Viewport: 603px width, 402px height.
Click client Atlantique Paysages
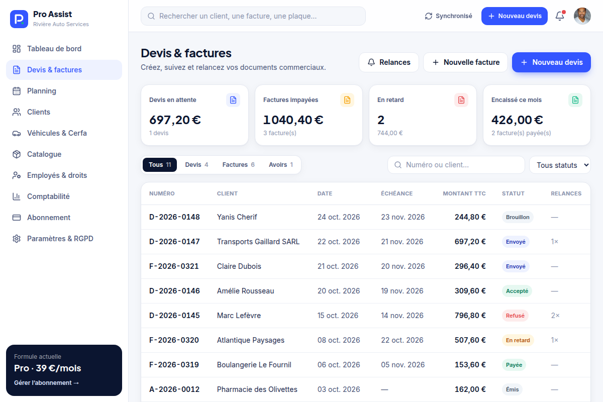251,340
